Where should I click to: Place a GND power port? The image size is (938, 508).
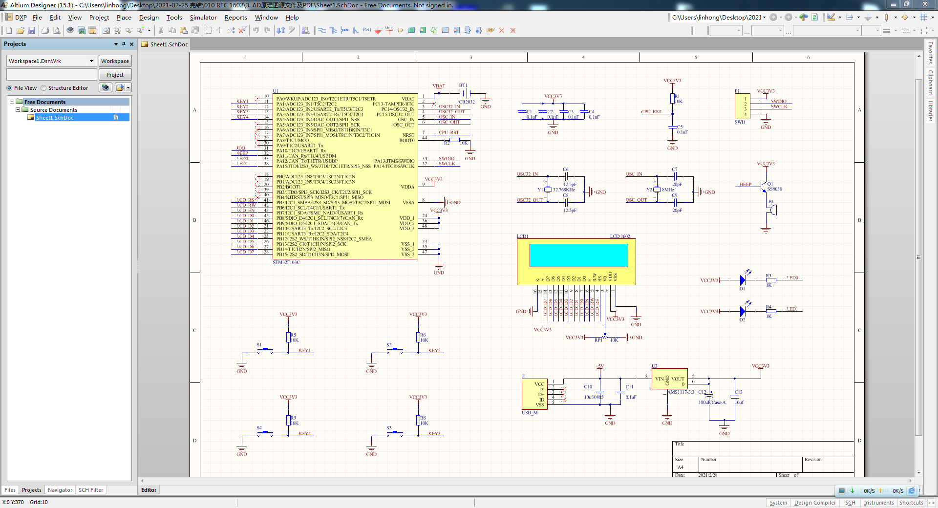point(378,30)
